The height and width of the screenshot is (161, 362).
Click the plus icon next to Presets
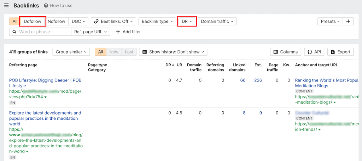[x=348, y=21]
